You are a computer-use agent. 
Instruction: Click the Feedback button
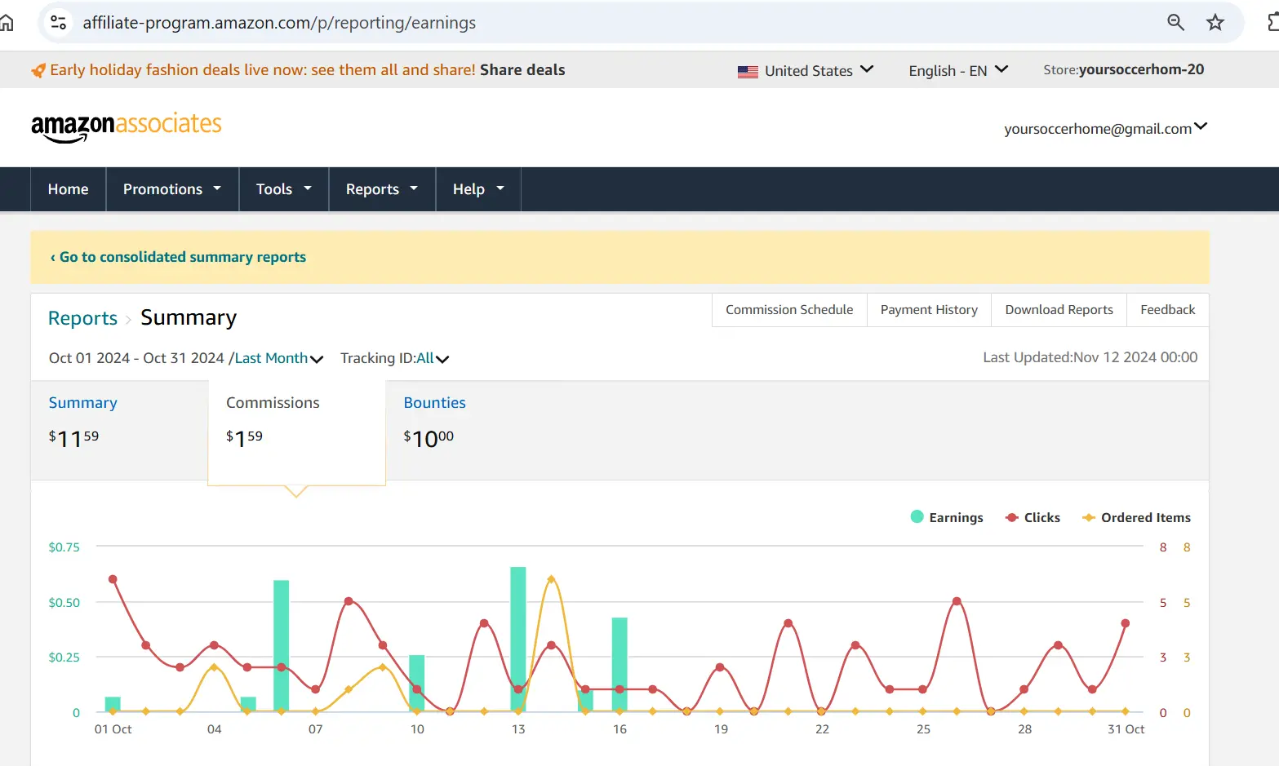[x=1167, y=310]
